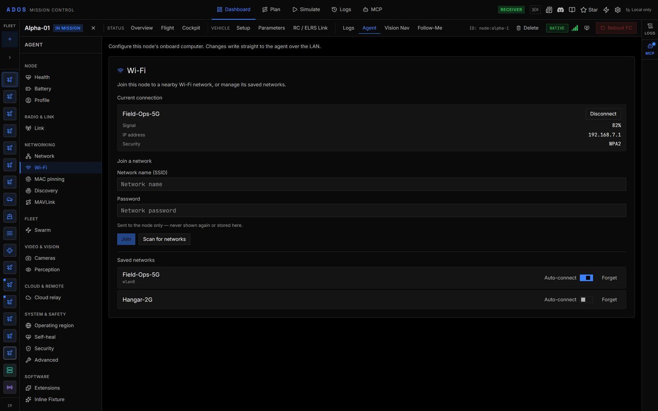Open the Simulate tab
This screenshot has height=411, width=658.
[306, 9]
